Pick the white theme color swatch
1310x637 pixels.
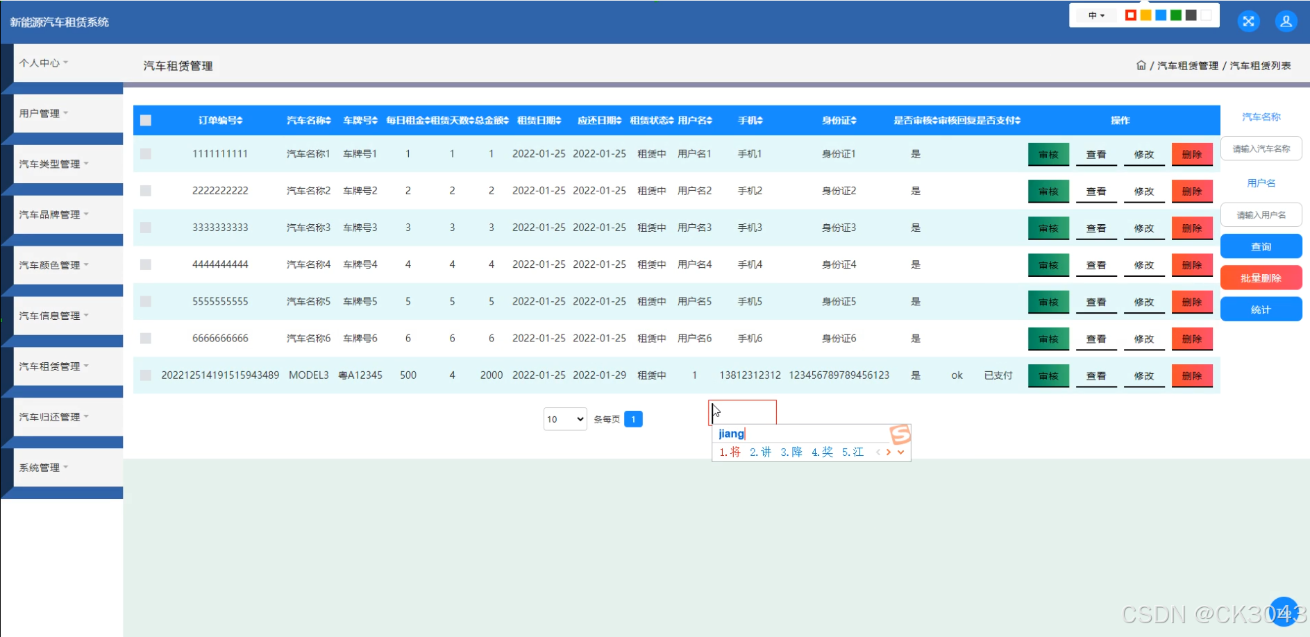point(1207,15)
